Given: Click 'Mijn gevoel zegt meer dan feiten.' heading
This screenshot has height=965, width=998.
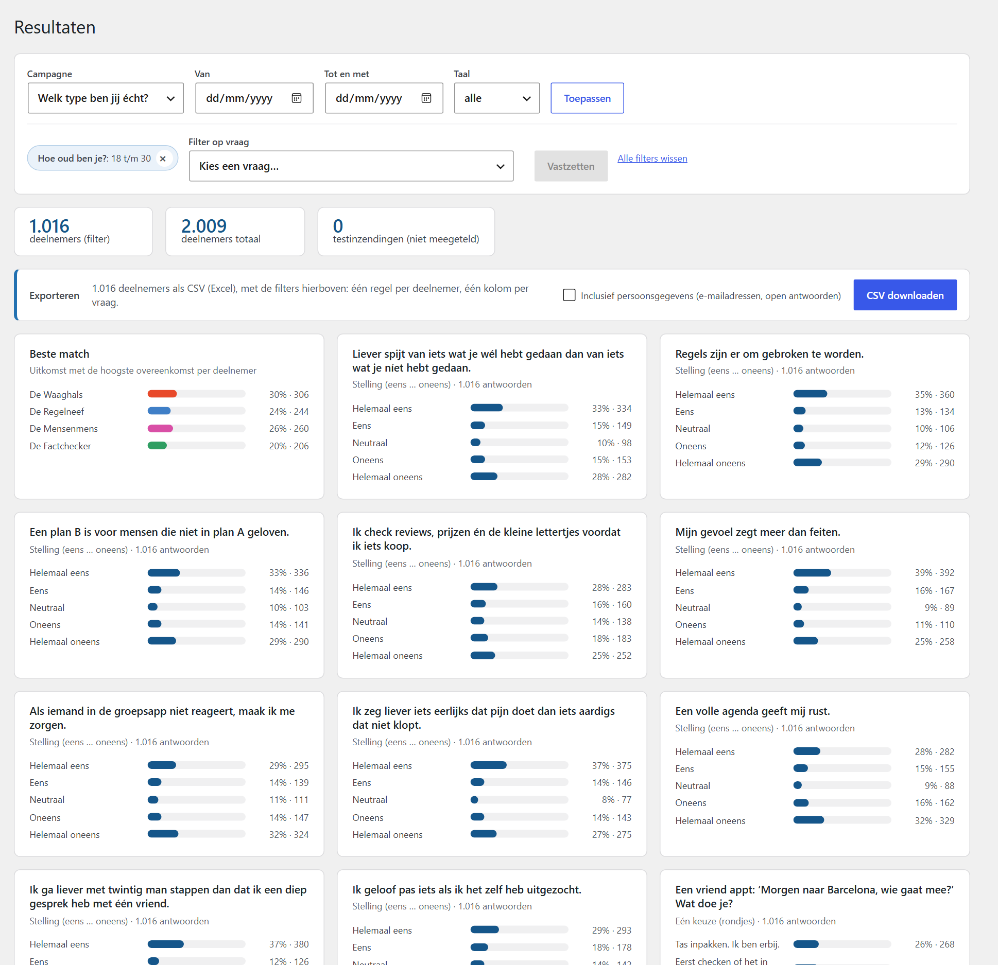Looking at the screenshot, I should pos(758,532).
